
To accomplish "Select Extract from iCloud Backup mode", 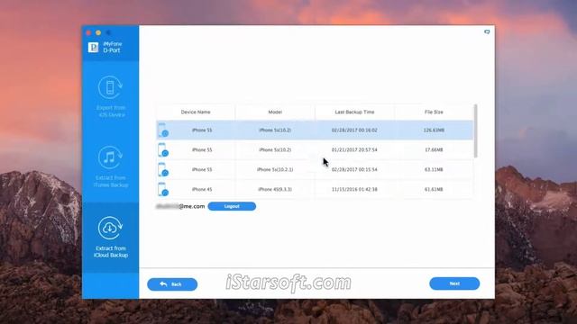I will 110,238.
